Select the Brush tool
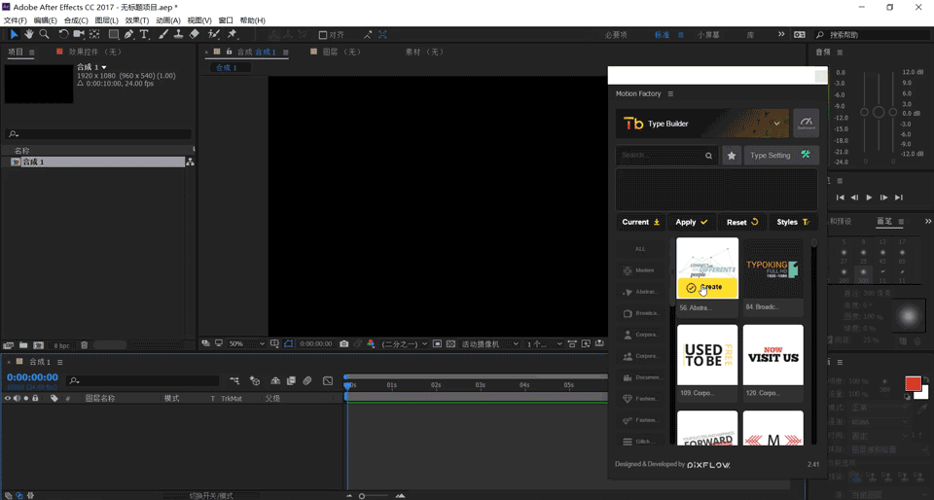The height and width of the screenshot is (500, 934). pyautogui.click(x=163, y=34)
